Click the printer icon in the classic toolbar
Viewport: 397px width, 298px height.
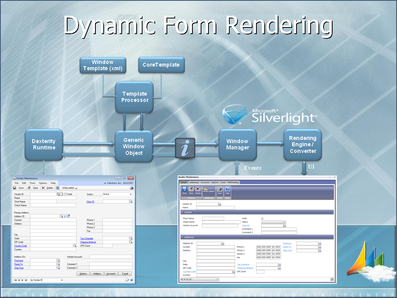(x=132, y=188)
